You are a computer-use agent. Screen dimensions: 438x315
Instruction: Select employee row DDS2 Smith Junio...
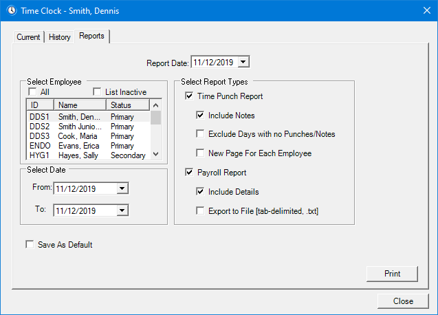89,127
